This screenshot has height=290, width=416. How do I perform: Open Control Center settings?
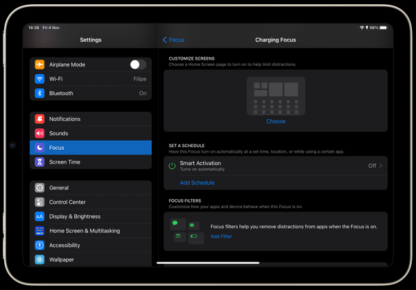coord(91,202)
